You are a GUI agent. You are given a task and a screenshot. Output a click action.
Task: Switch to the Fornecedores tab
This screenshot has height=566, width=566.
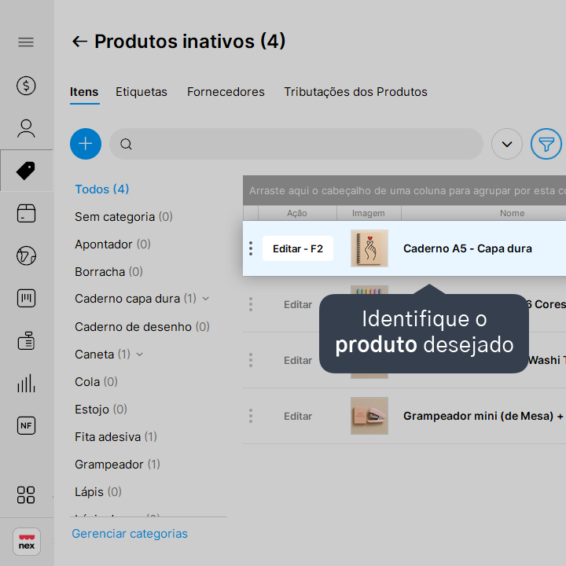pyautogui.click(x=226, y=92)
